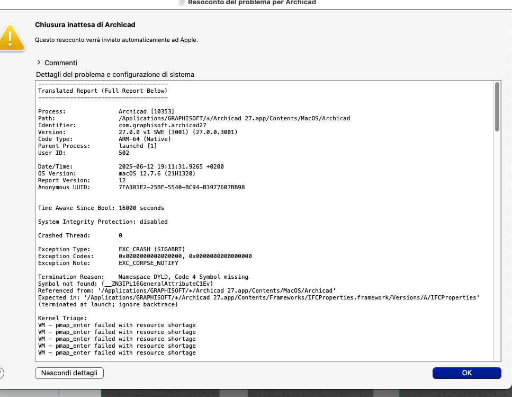Click the Nascondi dettagli button
This screenshot has height=397, width=512.
[69, 373]
